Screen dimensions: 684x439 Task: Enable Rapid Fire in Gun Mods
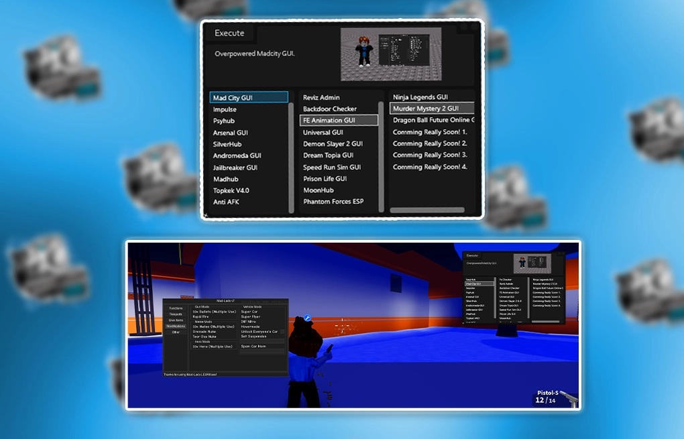201,316
